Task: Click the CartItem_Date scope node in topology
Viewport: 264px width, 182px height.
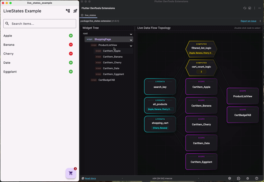Action: (x=201, y=143)
